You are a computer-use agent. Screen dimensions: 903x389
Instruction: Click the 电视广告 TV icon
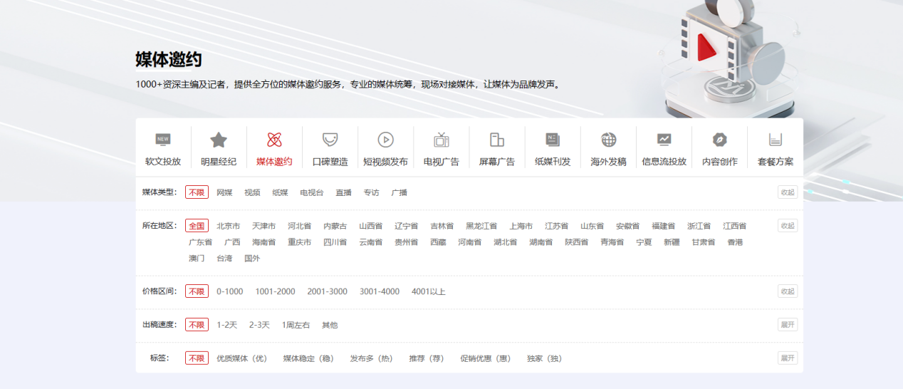pos(441,140)
